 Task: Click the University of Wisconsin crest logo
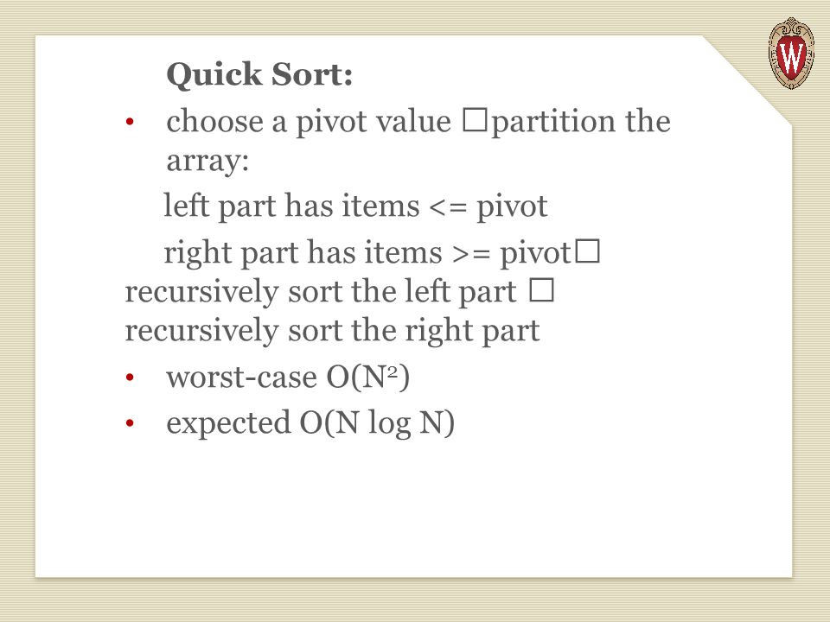pyautogui.click(x=791, y=53)
